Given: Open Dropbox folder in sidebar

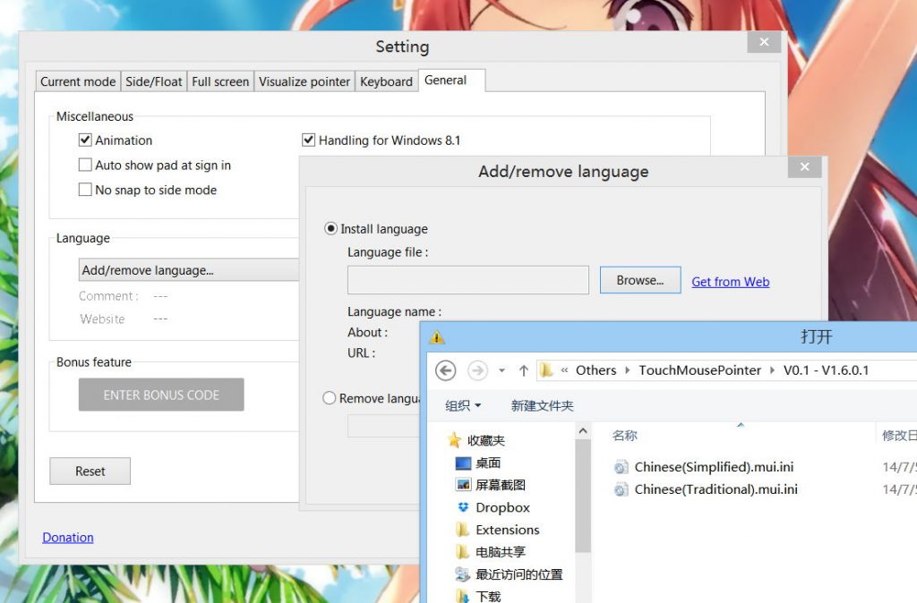Looking at the screenshot, I should (501, 507).
